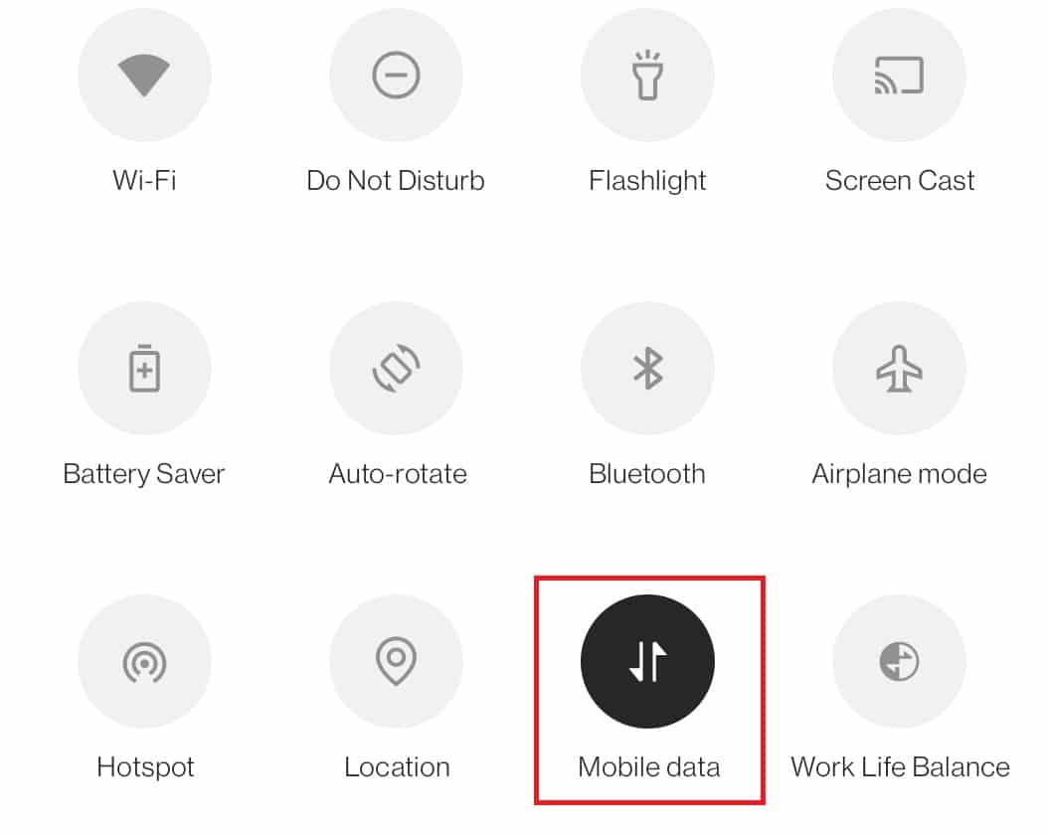
Task: Turn on Bluetooth tile
Action: pyautogui.click(x=647, y=368)
